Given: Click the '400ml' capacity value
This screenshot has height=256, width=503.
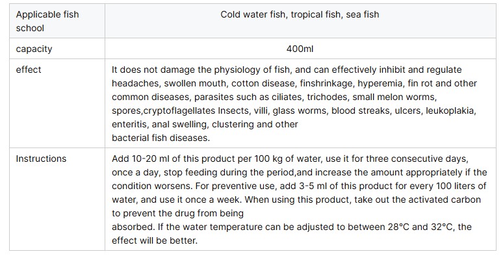Looking at the screenshot, I should [x=300, y=49].
